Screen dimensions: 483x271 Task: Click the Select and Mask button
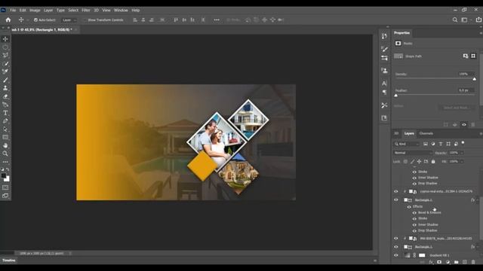(456, 108)
